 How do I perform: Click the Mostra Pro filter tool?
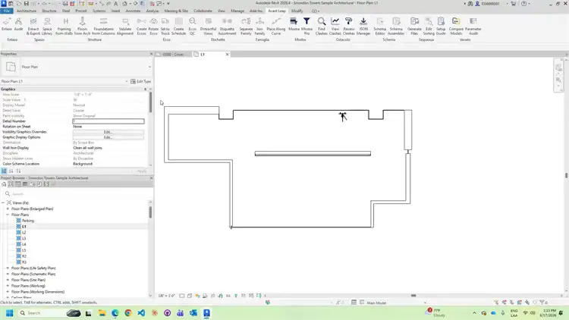tap(307, 27)
